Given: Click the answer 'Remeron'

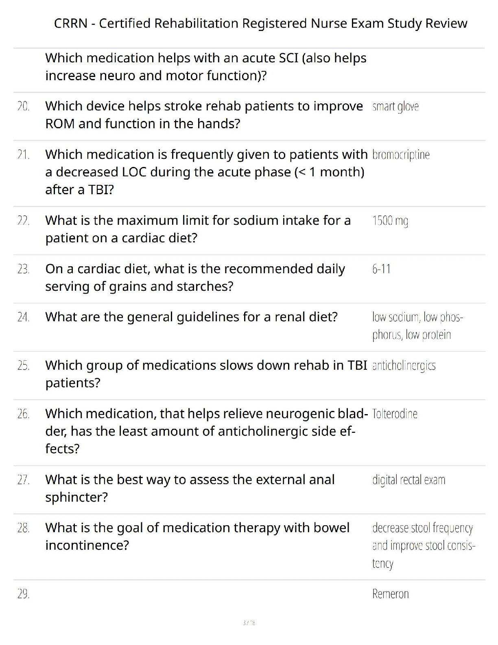Looking at the screenshot, I should point(391,594).
